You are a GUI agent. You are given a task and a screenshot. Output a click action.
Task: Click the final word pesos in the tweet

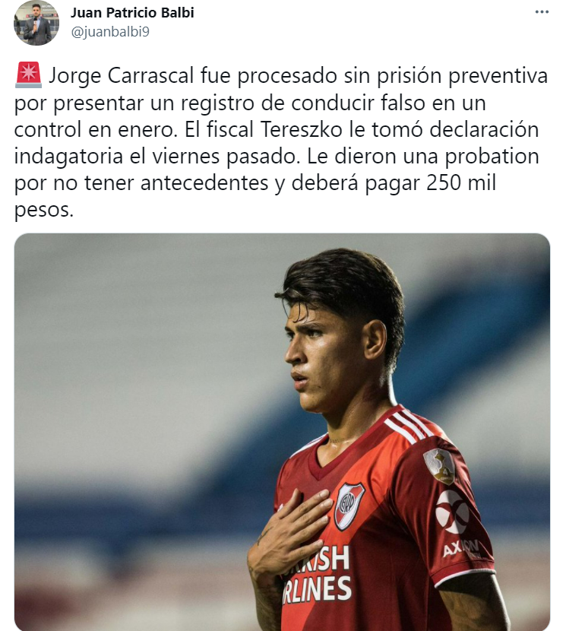pyautogui.click(x=44, y=210)
